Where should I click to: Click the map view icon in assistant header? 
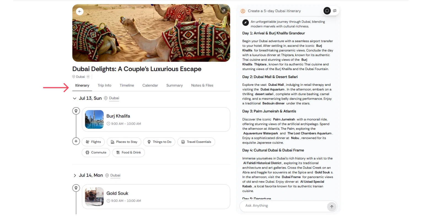(x=335, y=11)
